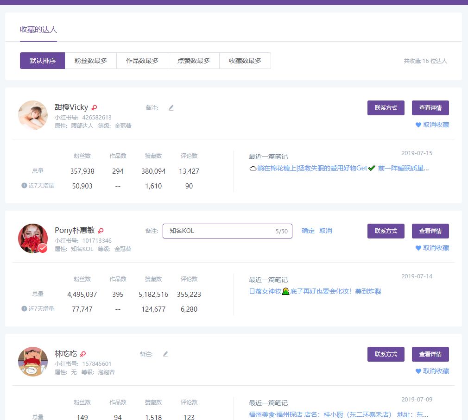Screen dimensions: 468x420
Task: Click heart icon to unfavorite 甜橙Vicky
Action: [x=418, y=125]
